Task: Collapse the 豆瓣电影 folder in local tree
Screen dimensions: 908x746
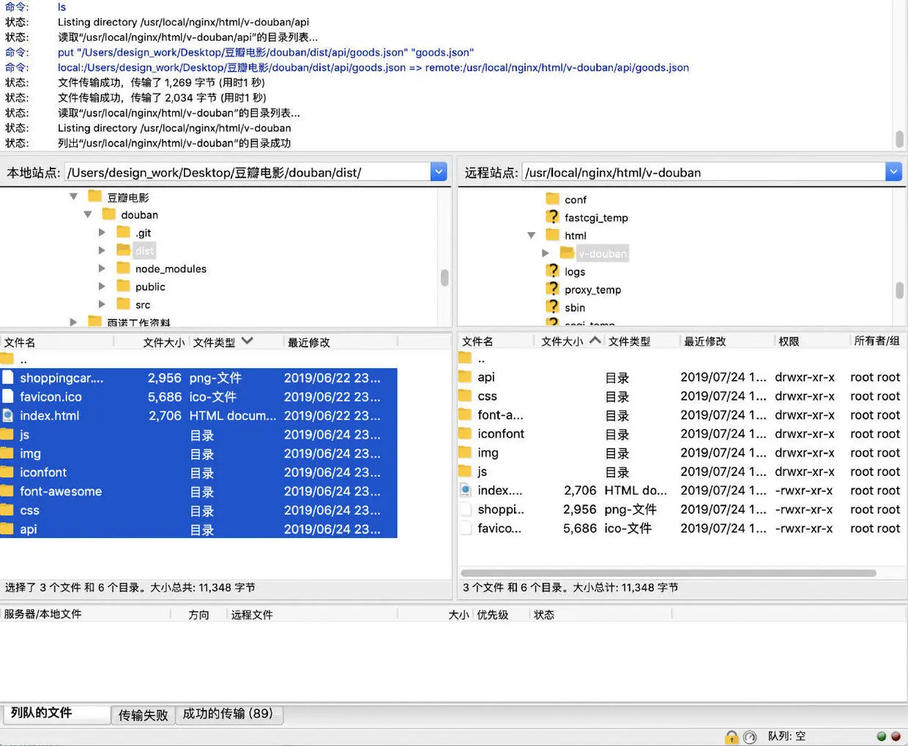Action: coord(73,196)
